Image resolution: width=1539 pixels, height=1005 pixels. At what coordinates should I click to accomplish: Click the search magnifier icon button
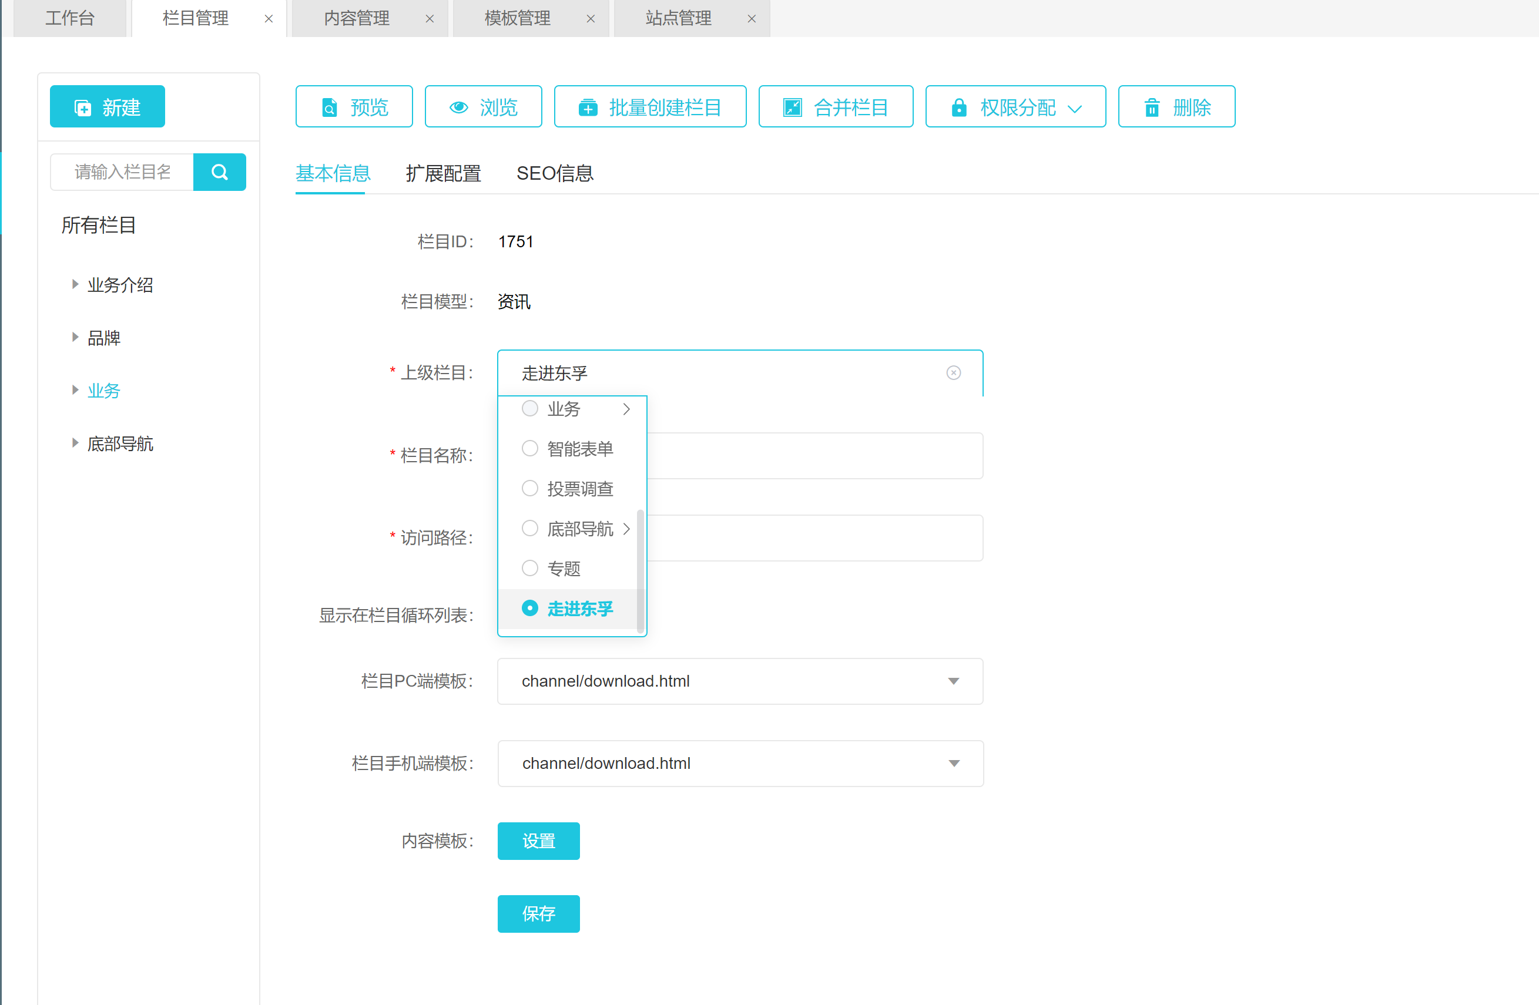(x=219, y=172)
